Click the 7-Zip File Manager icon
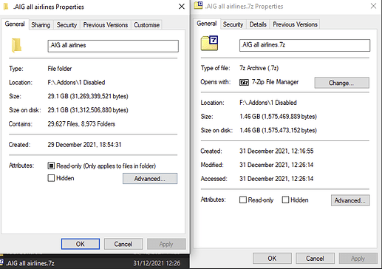This screenshot has height=269, width=382. coord(244,82)
